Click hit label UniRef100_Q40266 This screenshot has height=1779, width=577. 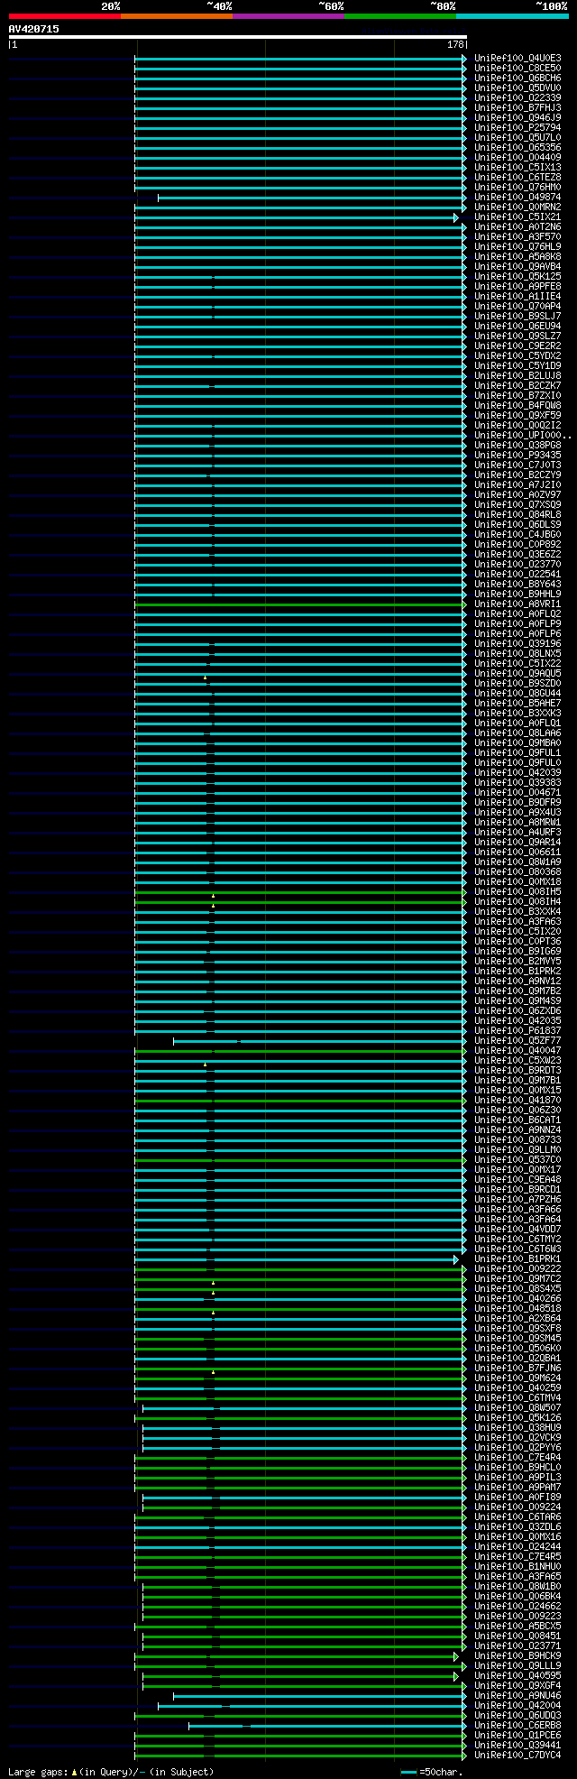[517, 1298]
